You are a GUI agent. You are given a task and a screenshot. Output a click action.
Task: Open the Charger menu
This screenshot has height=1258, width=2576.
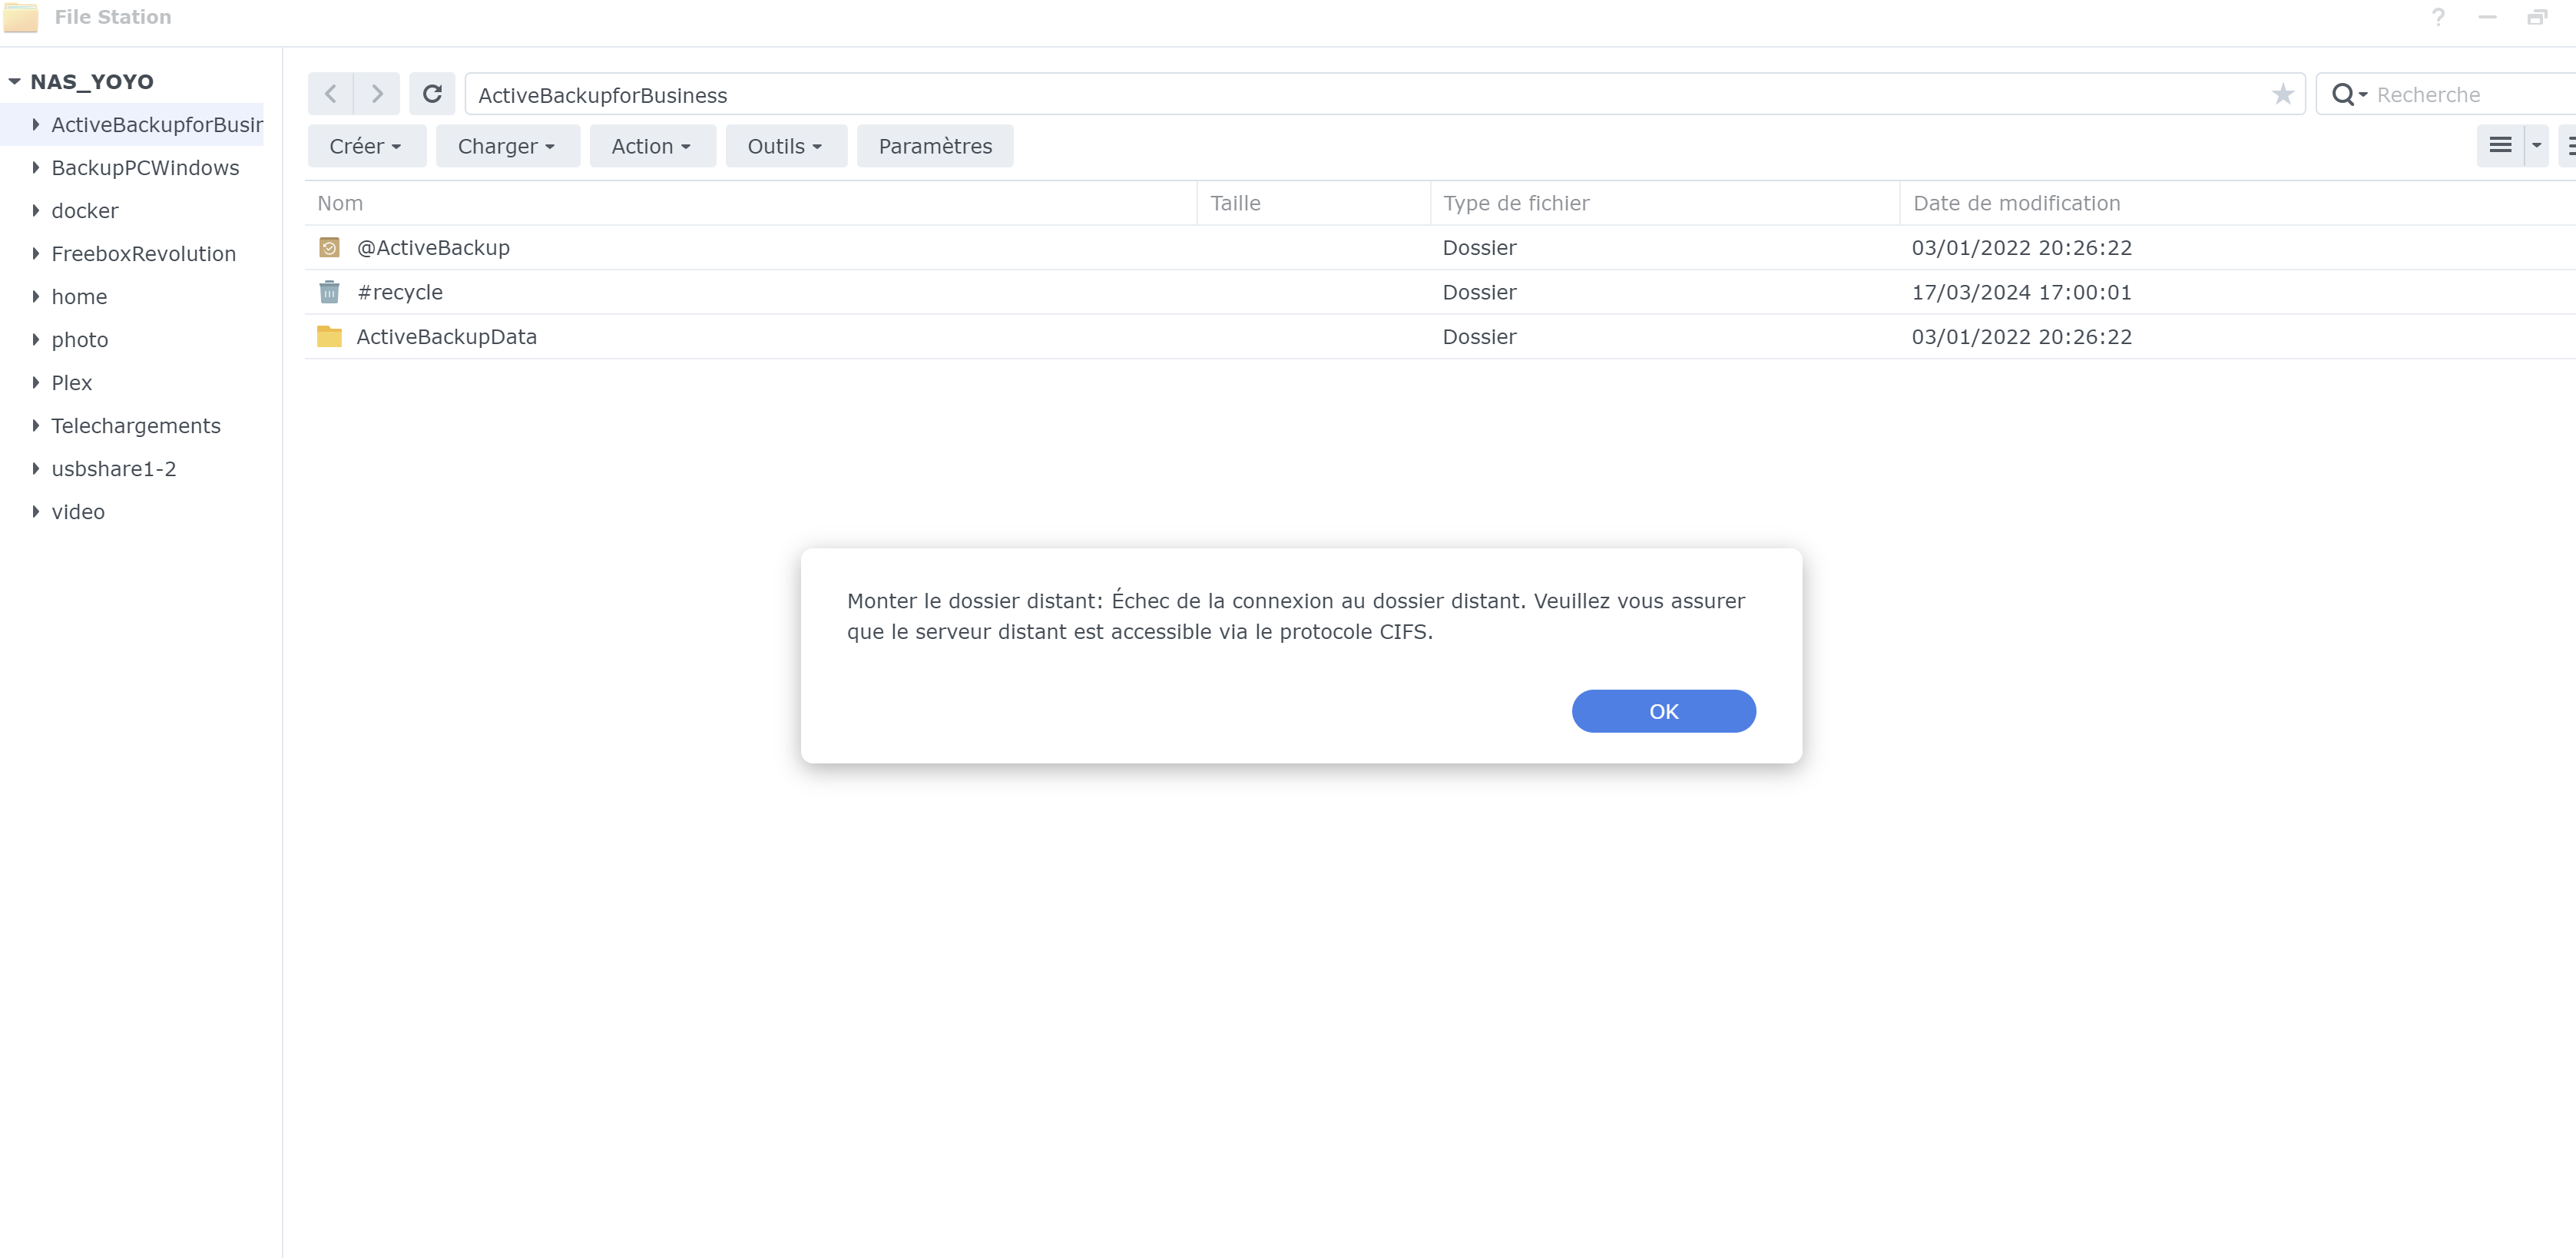pos(508,146)
